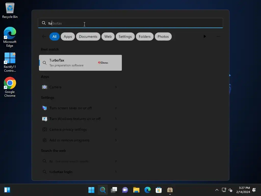Click the package app icon on taskbar
Image resolution: width=261 pixels, height=196 pixels.
(x=170, y=190)
